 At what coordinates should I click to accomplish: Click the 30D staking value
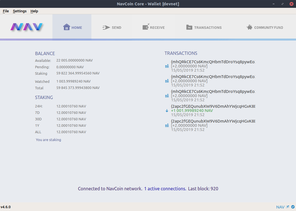click(x=71, y=119)
